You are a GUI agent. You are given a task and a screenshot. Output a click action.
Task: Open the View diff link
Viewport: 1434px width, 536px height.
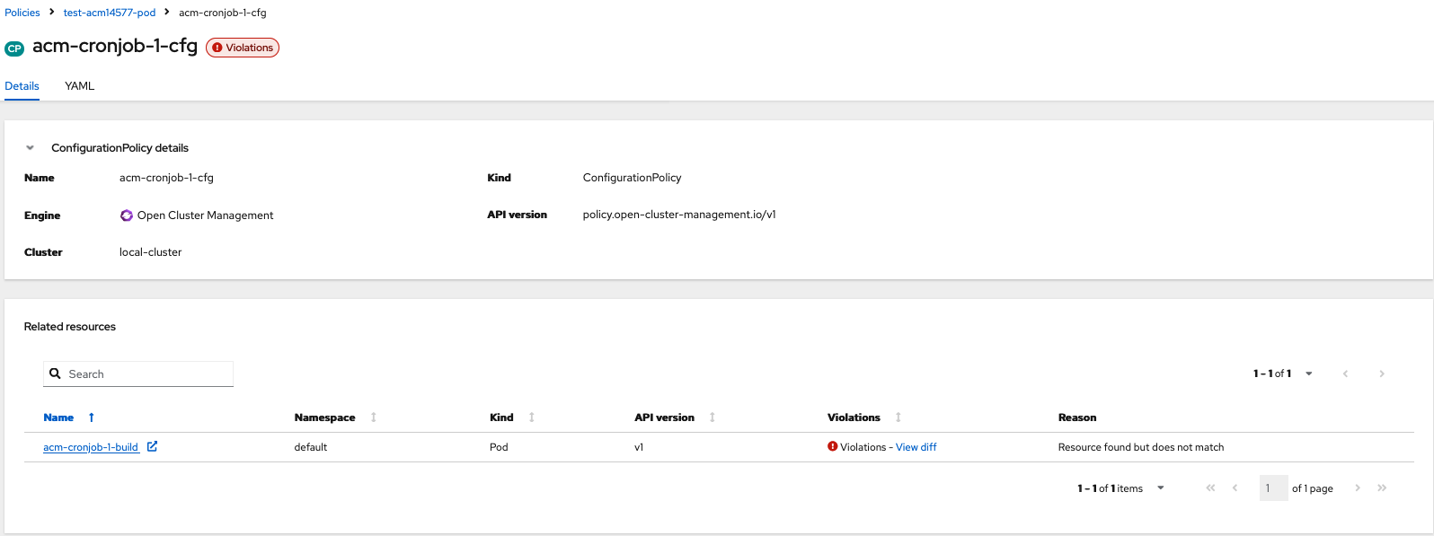pyautogui.click(x=916, y=447)
